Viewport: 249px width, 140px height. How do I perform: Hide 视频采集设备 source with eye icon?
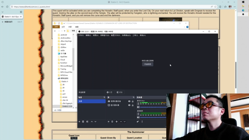point(129,101)
